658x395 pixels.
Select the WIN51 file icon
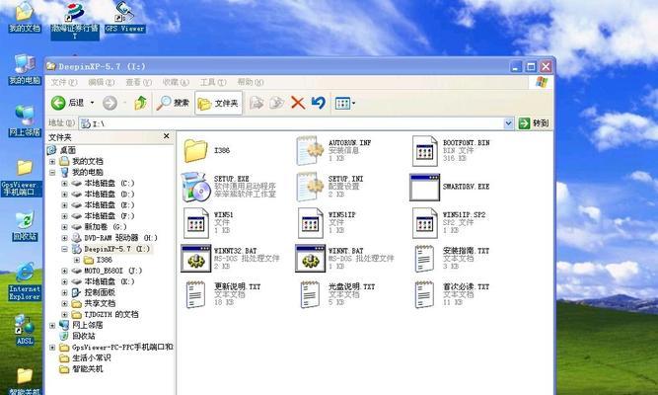(x=196, y=223)
